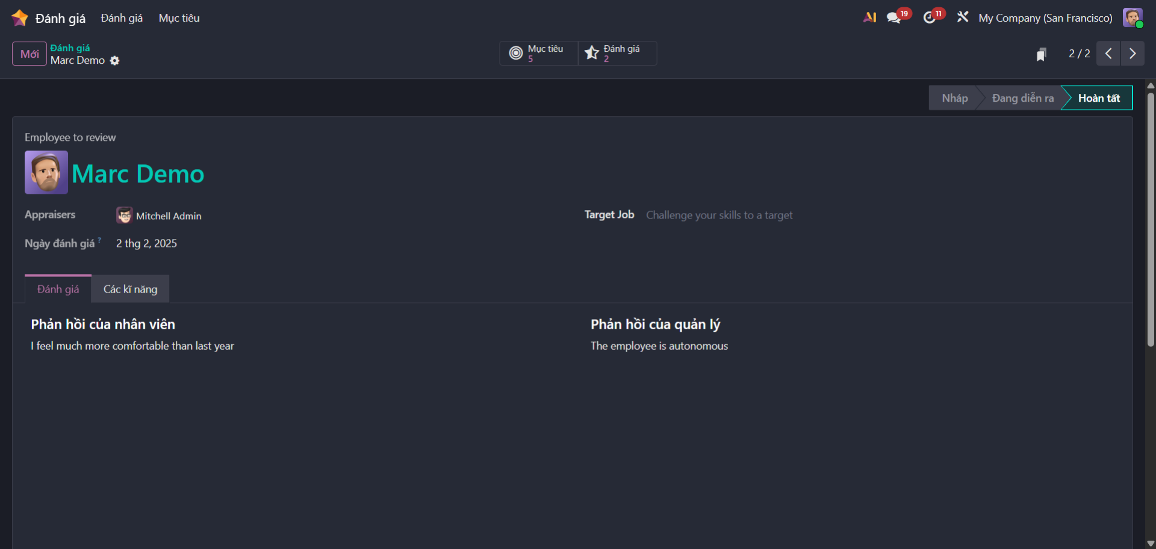Go to next record arrow
This screenshot has height=549, width=1156.
pos(1133,54)
